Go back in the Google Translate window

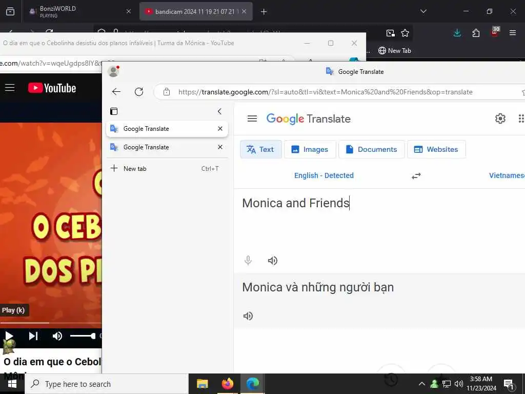point(116,92)
